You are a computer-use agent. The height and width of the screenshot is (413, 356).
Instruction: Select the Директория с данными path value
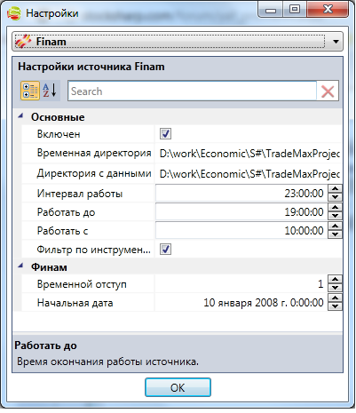249,174
